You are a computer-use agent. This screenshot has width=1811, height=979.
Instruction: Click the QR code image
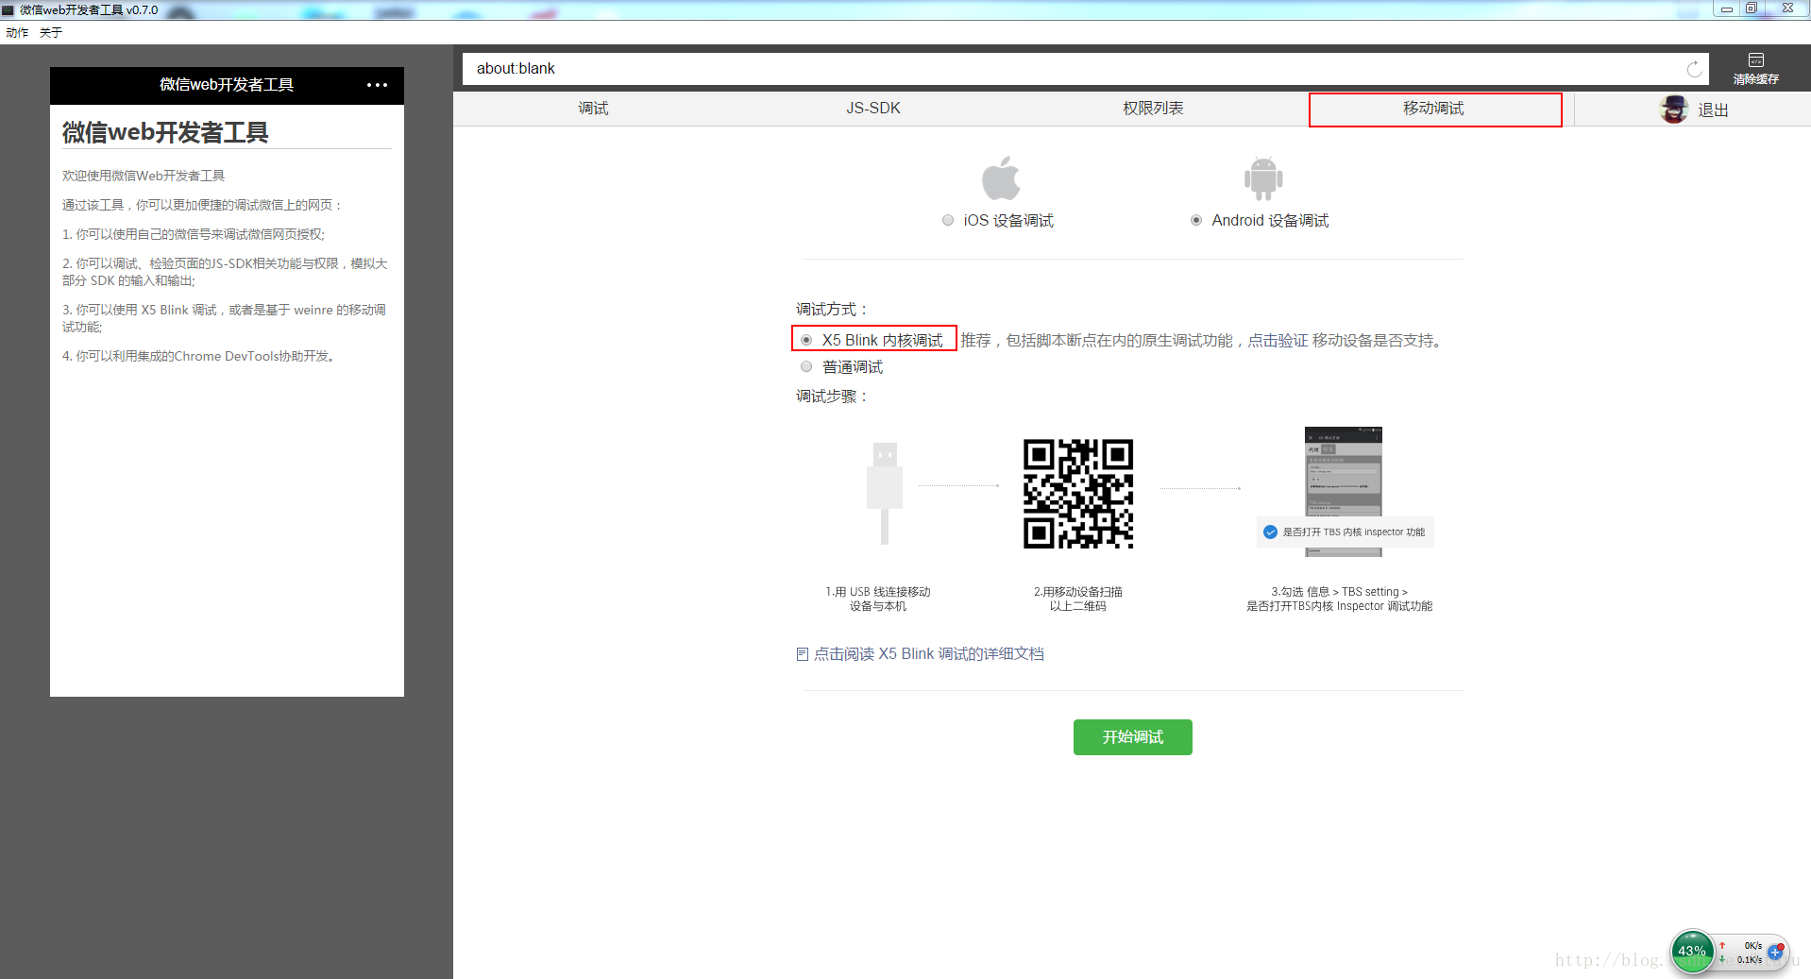pyautogui.click(x=1078, y=494)
